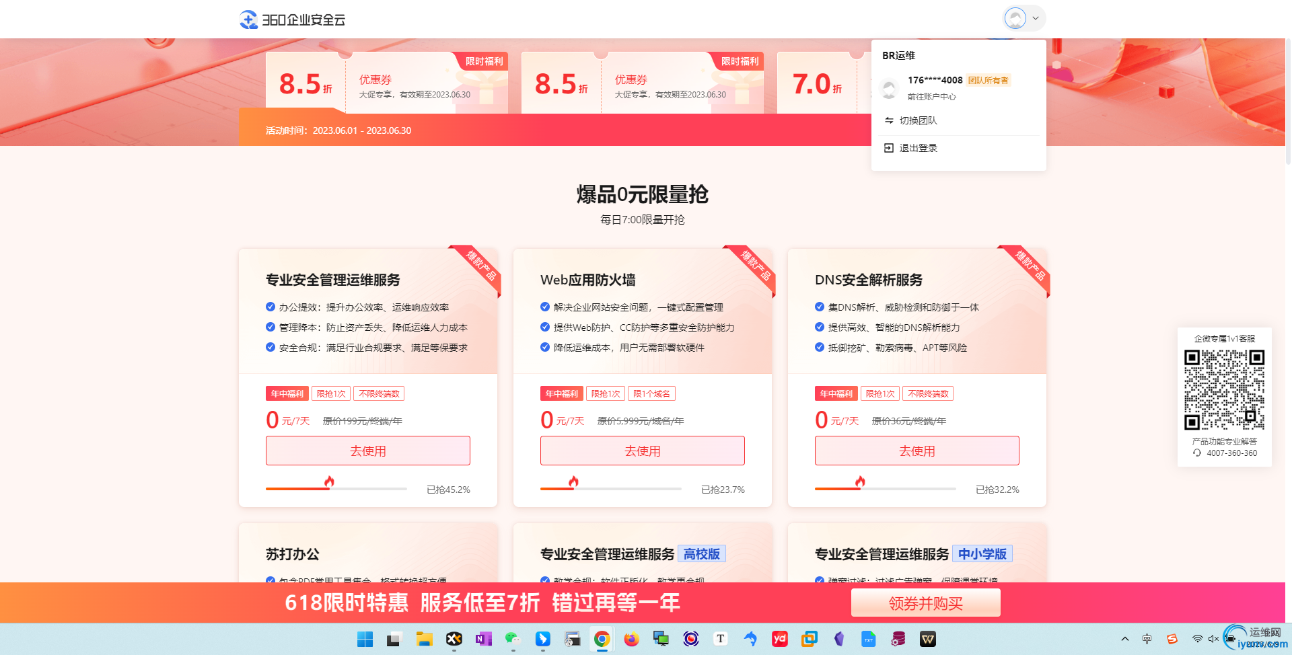Click the Sogou input tray icon
This screenshot has height=655, width=1292.
tap(1172, 639)
